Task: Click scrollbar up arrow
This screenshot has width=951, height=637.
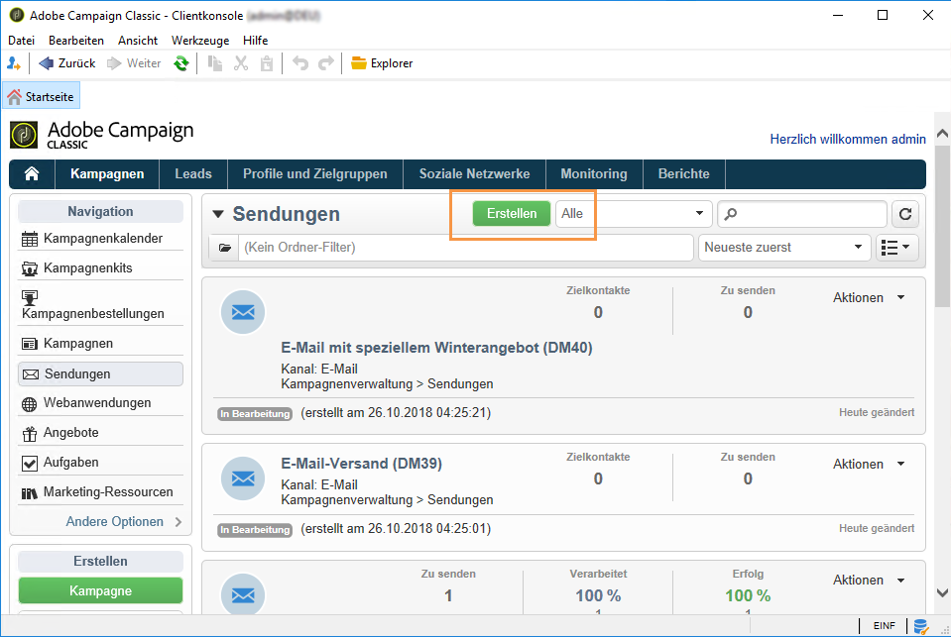Action: tap(942, 134)
